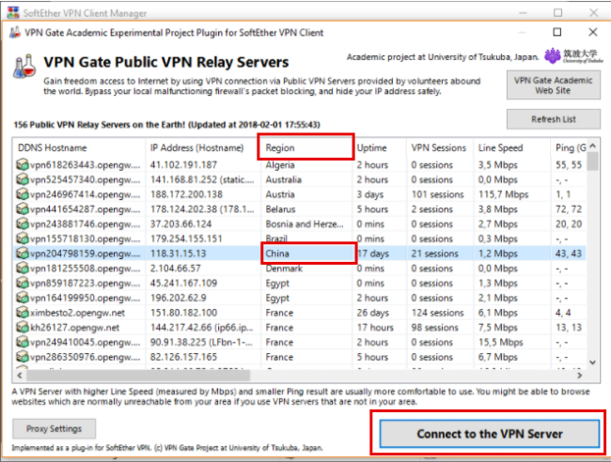Click the vertical scrollbar thumb

[593, 162]
